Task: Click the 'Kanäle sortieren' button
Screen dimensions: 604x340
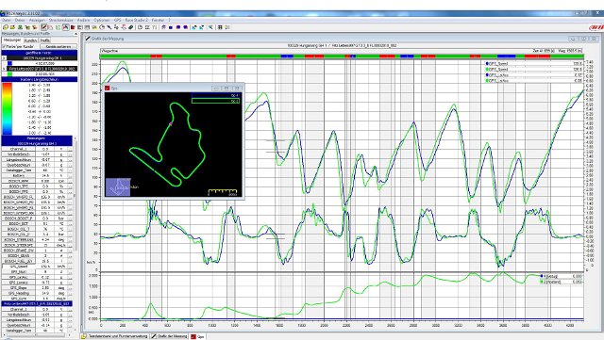Action: pos(59,46)
